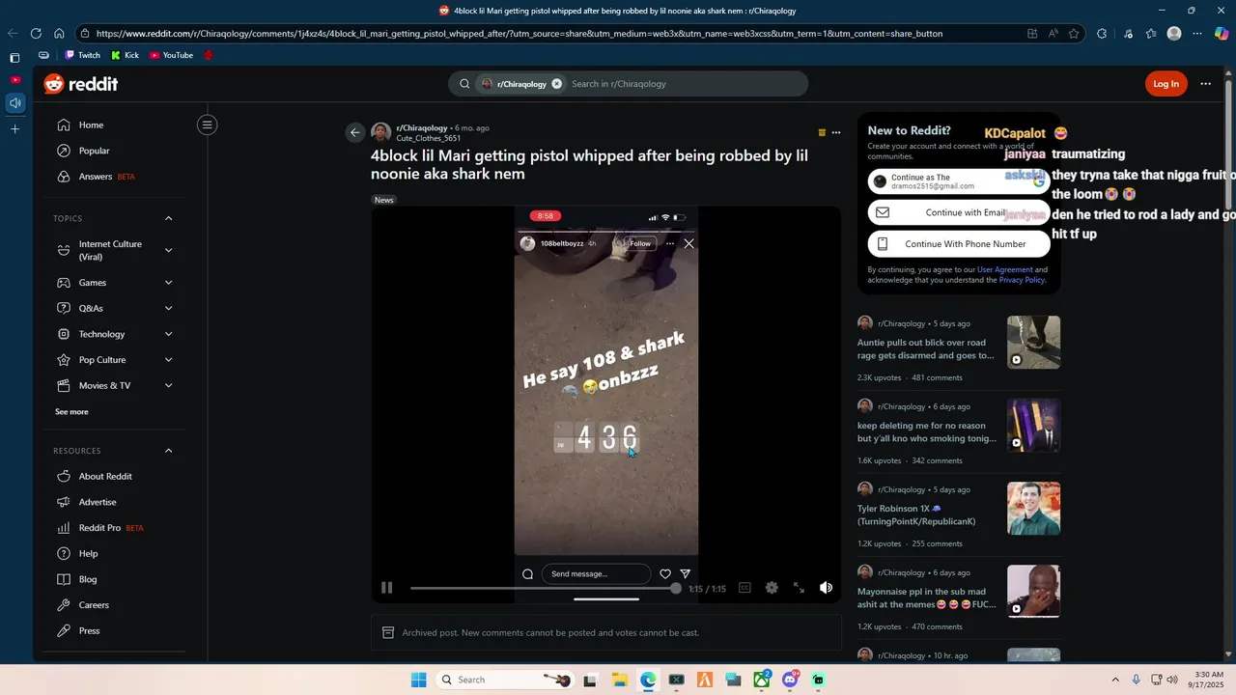This screenshot has width=1236, height=695.
Task: Open Windows Start menu
Action: coord(418,680)
